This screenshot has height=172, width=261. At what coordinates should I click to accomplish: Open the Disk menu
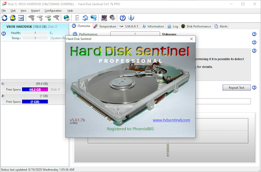tap(13, 11)
